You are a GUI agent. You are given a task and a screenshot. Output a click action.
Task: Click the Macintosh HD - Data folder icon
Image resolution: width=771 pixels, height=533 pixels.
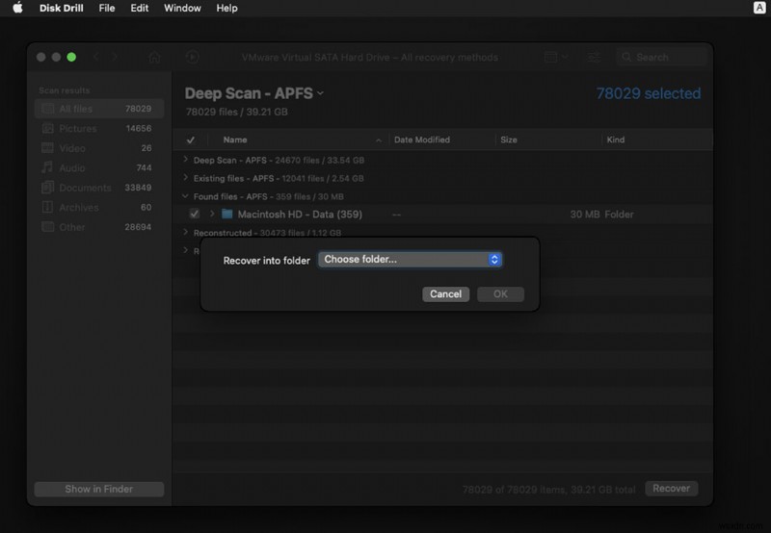[226, 214]
